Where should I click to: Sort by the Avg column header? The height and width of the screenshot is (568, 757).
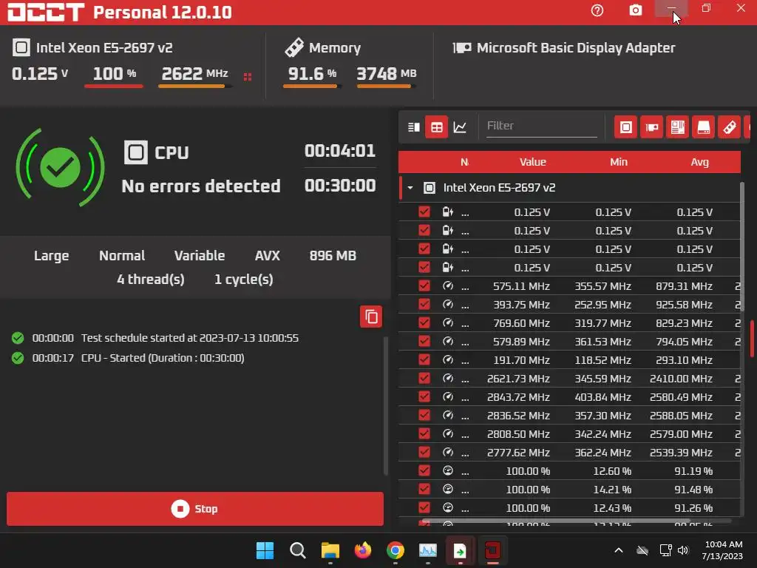tap(699, 162)
